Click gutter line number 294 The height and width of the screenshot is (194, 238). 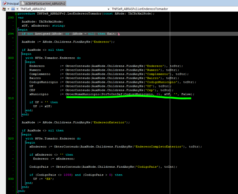(x=11, y=34)
